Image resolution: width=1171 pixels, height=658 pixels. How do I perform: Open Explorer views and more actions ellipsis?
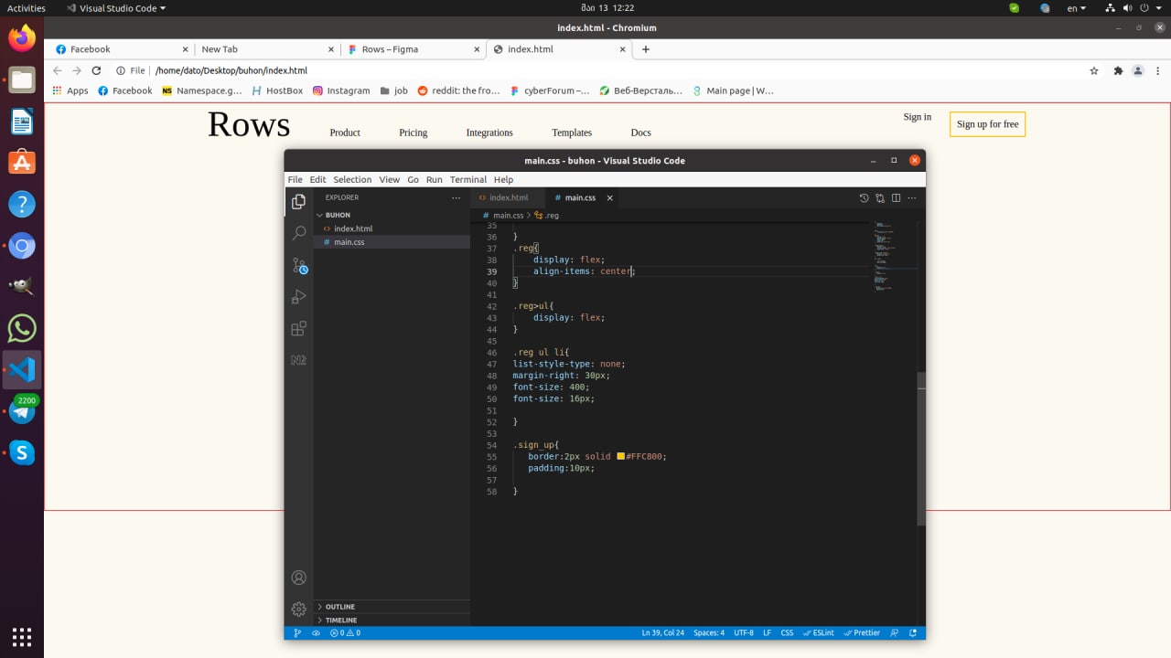[x=456, y=197]
